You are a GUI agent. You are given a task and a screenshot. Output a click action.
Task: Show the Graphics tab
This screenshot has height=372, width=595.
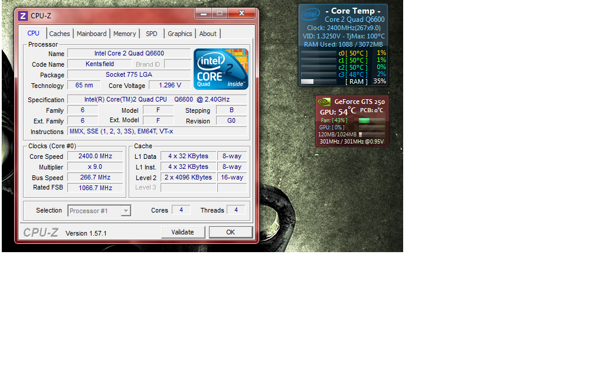(180, 34)
